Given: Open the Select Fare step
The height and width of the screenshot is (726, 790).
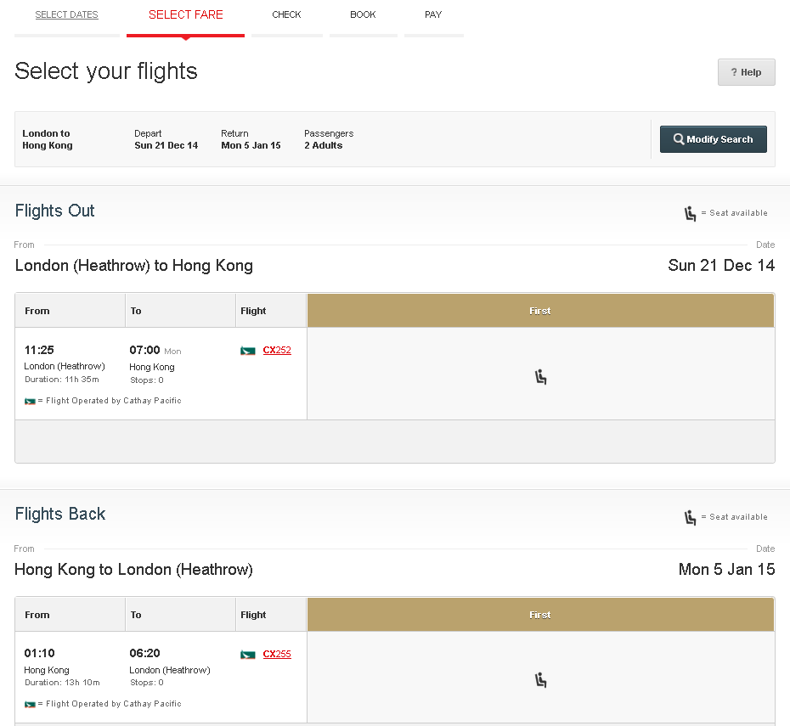Looking at the screenshot, I should (185, 15).
